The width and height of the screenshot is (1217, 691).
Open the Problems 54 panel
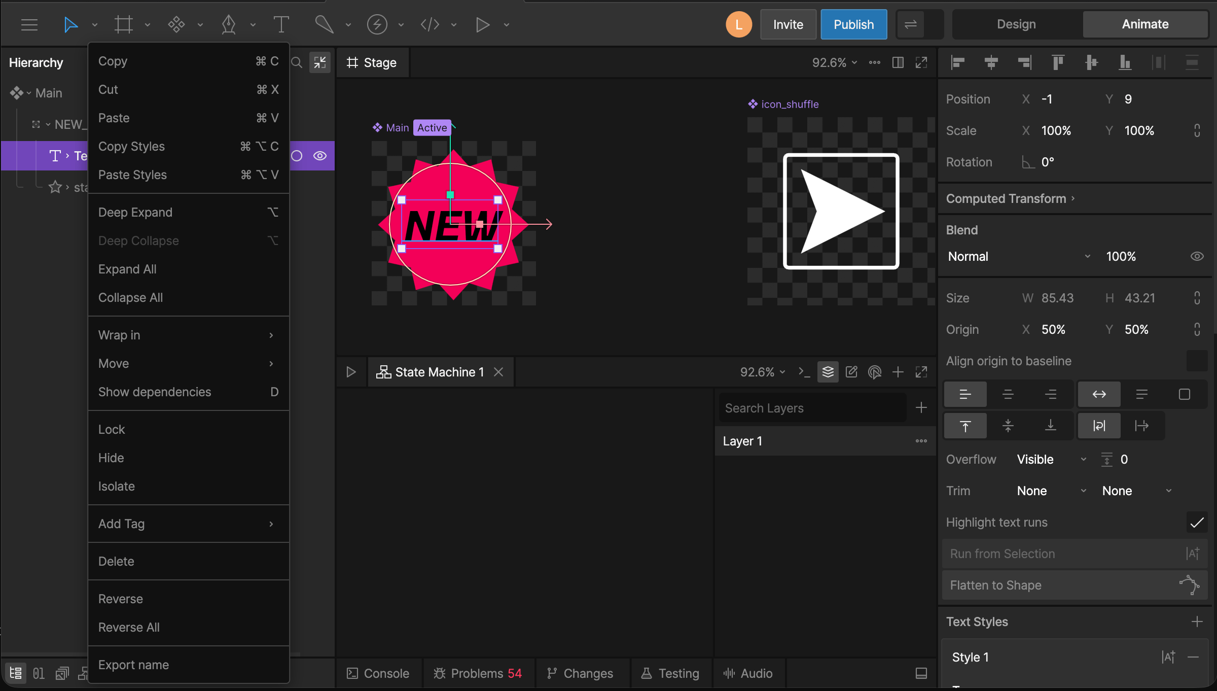(477, 673)
